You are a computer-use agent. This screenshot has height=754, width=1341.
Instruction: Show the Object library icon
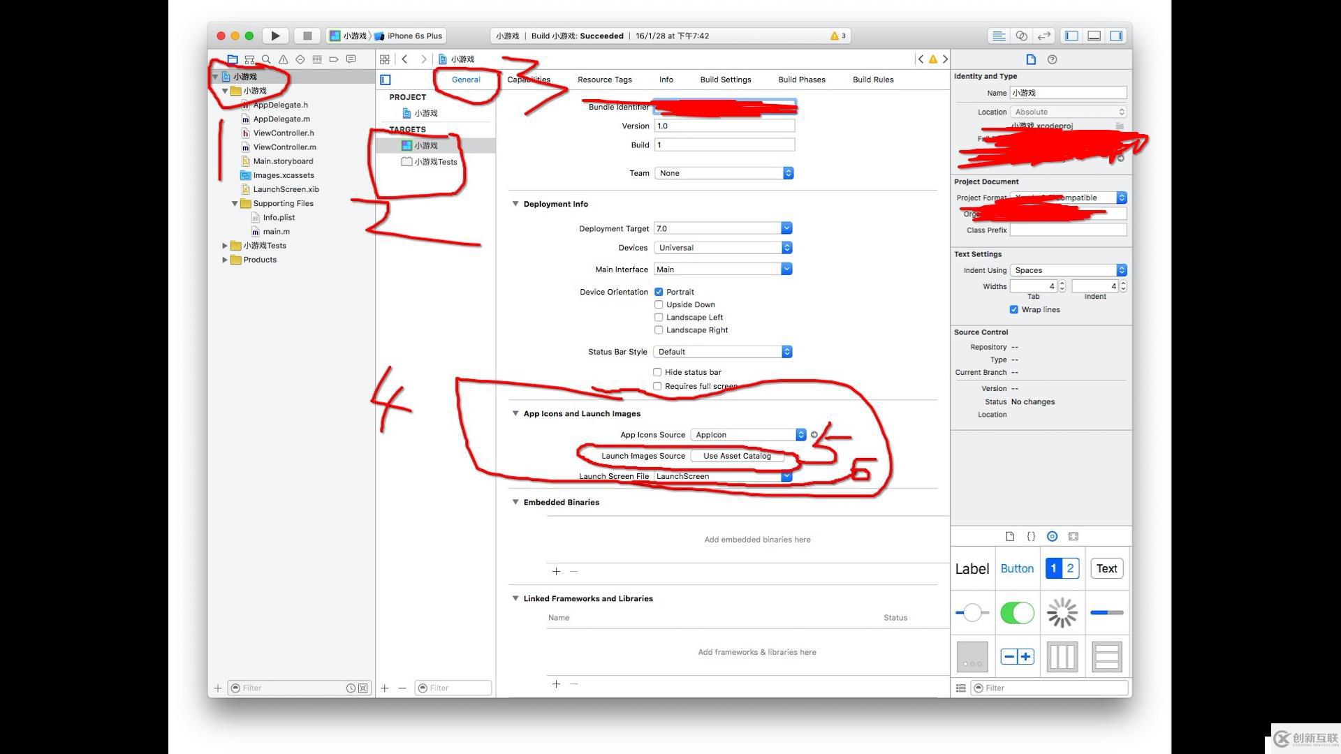pyautogui.click(x=1052, y=536)
